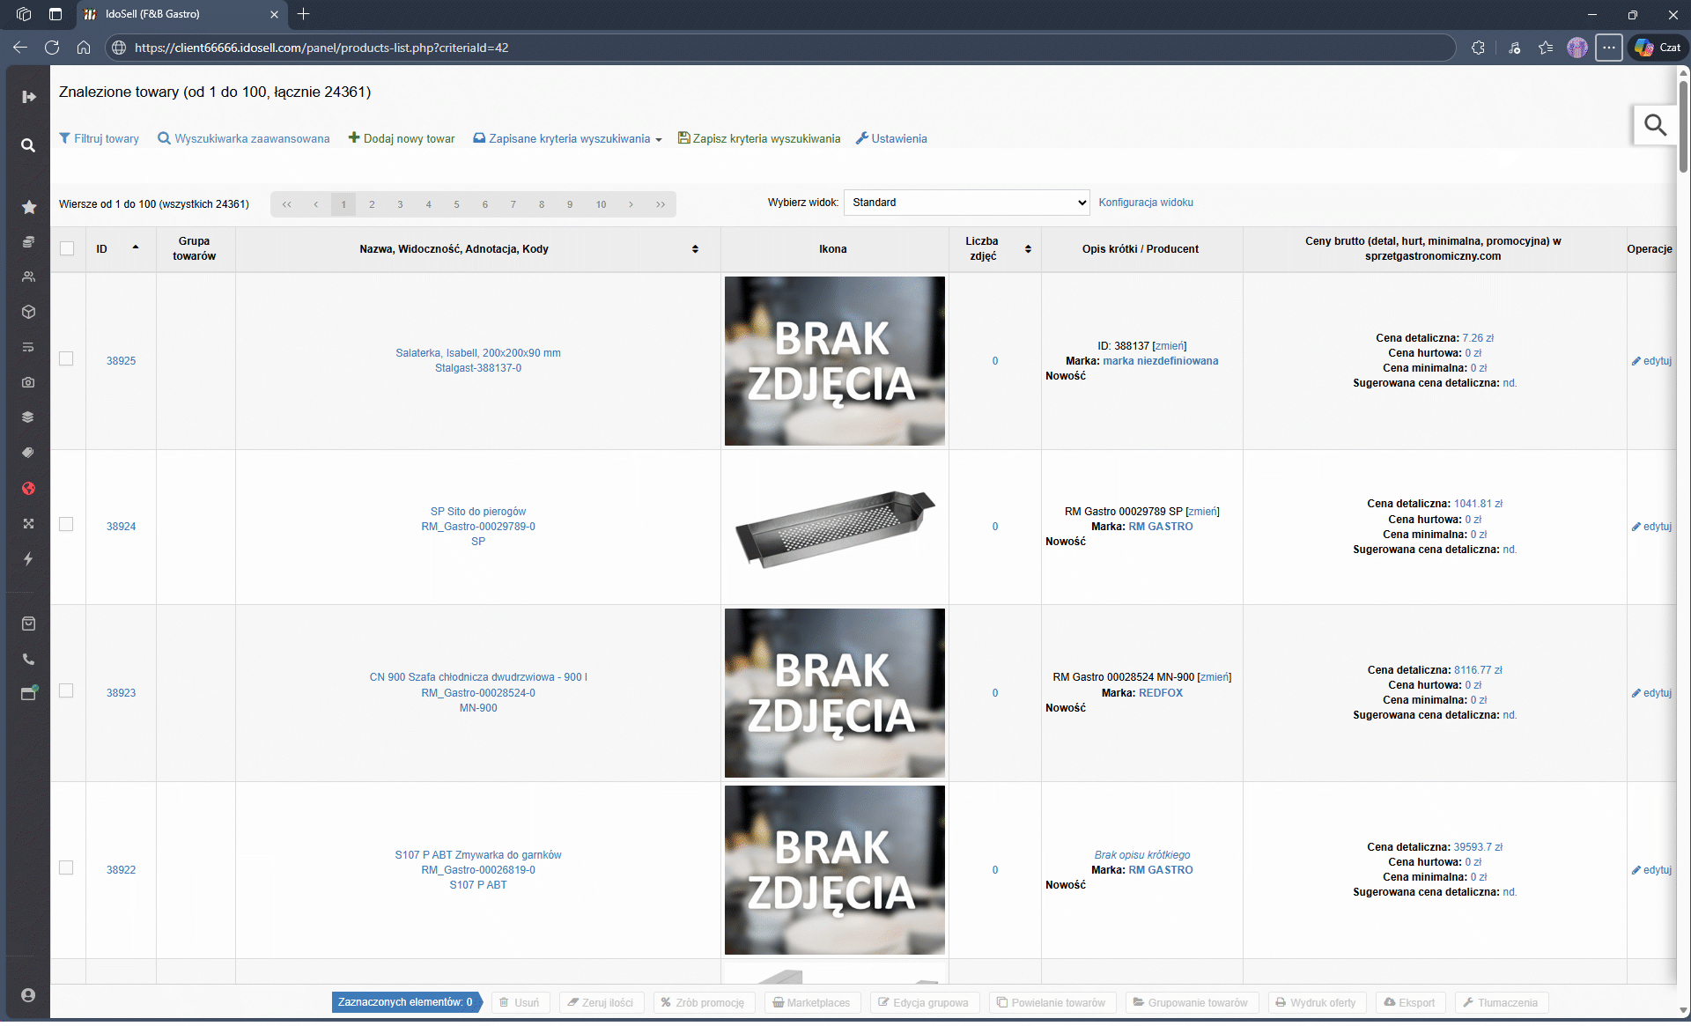The height and width of the screenshot is (1026, 1691).
Task: Toggle the select-all checkbox in table header
Action: (x=67, y=248)
